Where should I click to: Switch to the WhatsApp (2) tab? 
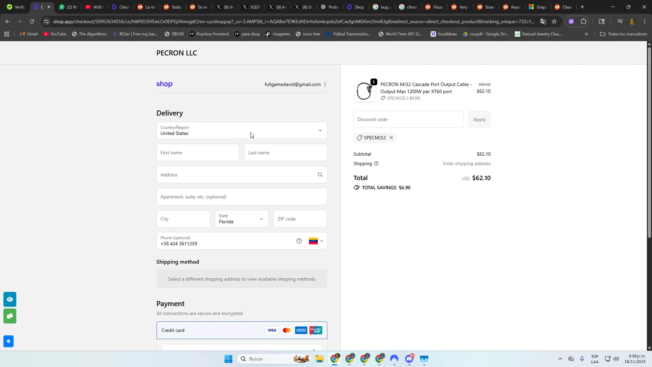pyautogui.click(x=68, y=7)
